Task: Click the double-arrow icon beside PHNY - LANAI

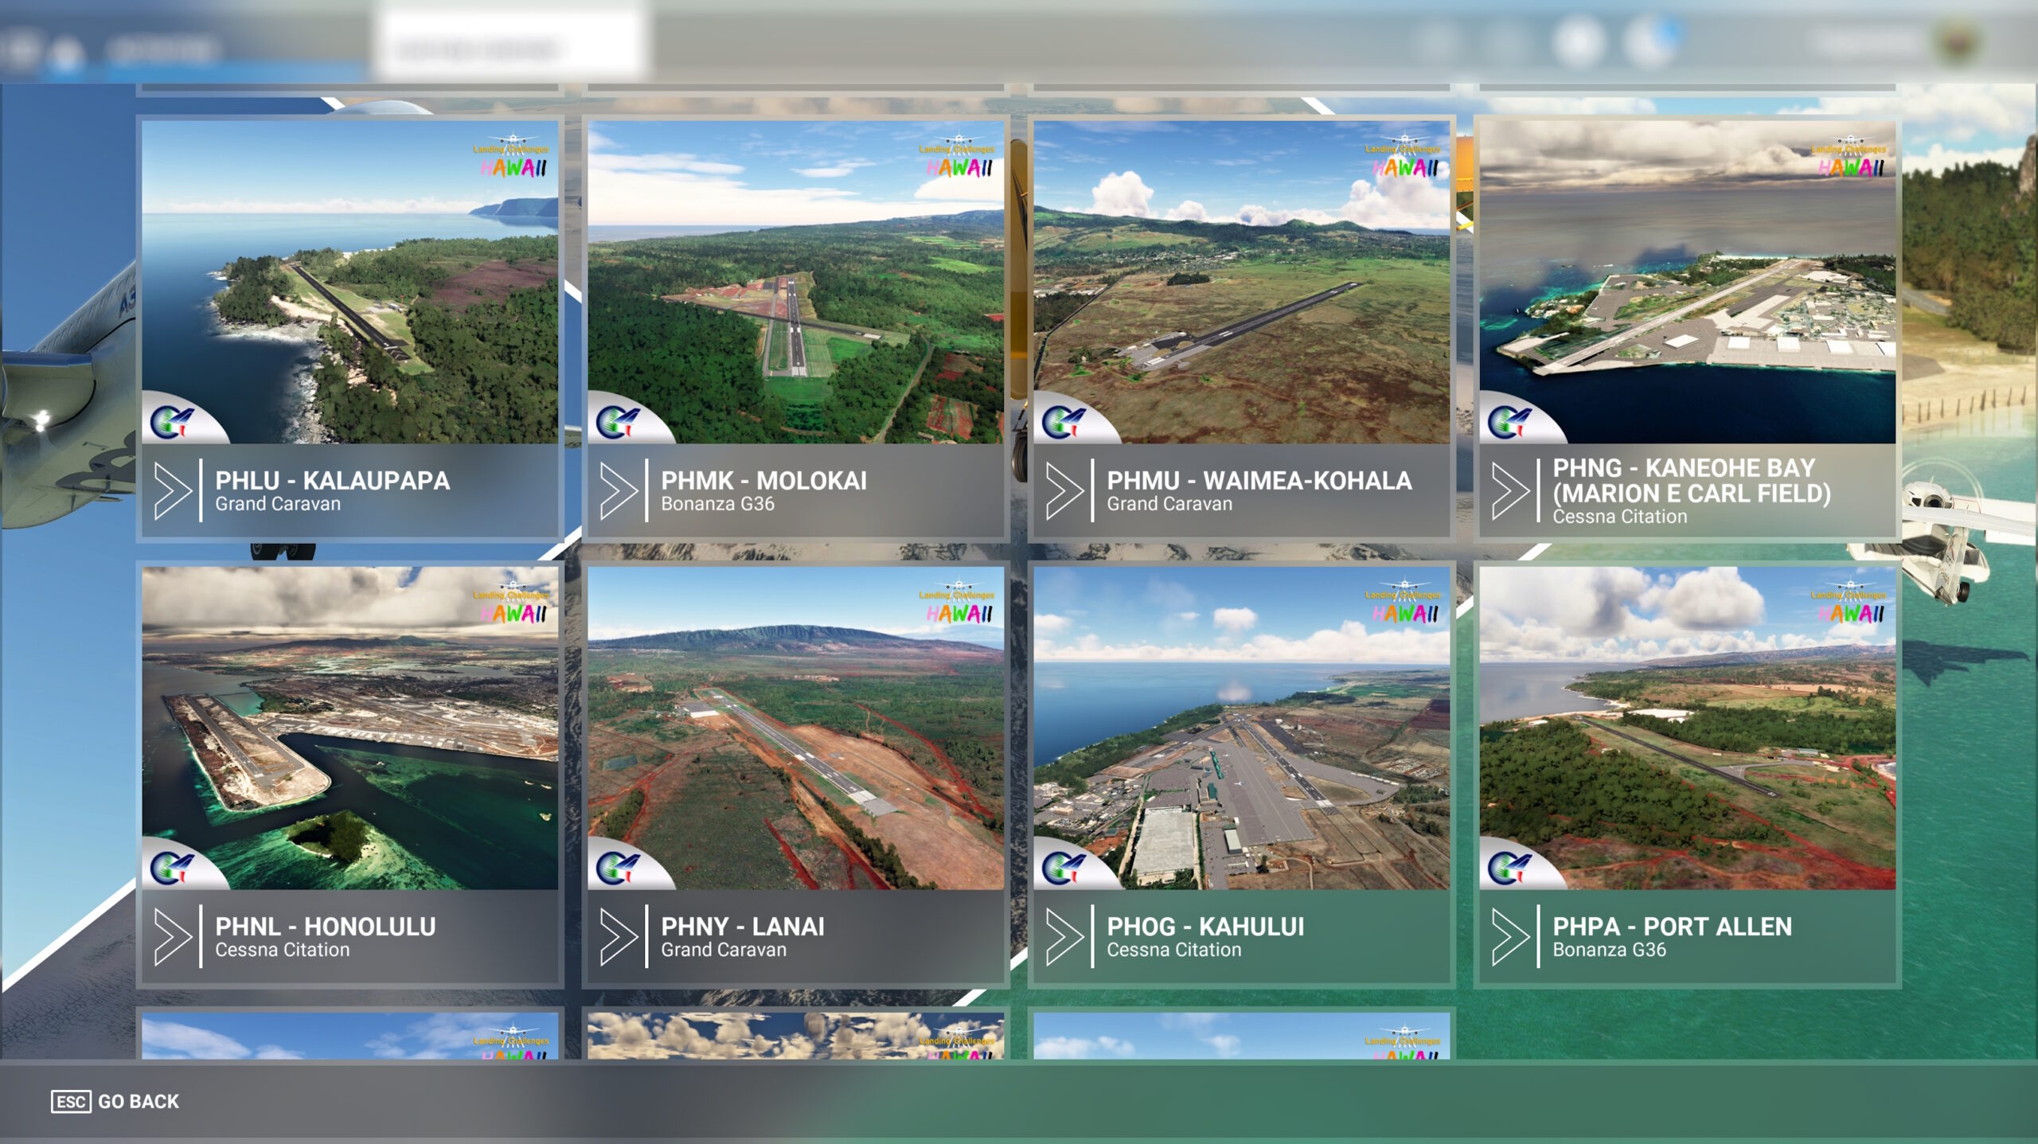Action: click(619, 937)
